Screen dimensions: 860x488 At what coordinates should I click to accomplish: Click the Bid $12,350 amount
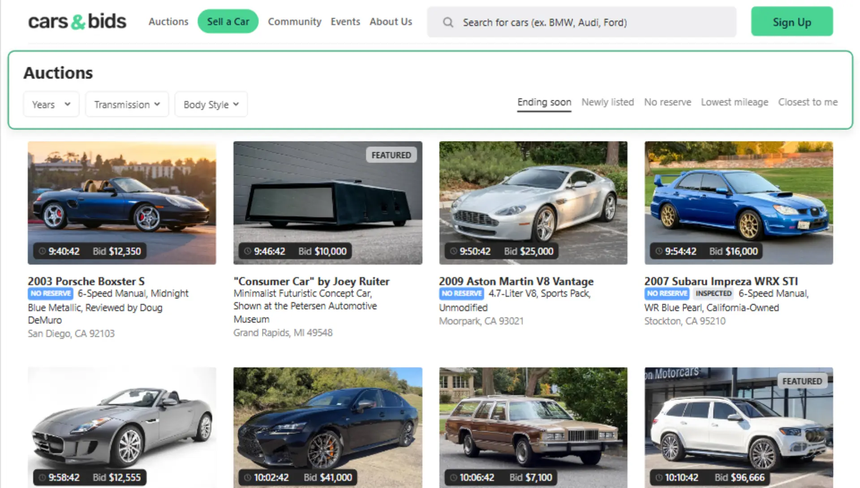click(x=116, y=251)
